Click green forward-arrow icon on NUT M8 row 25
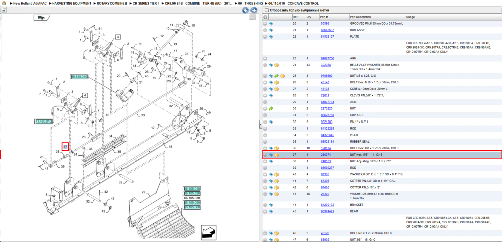 [276, 76]
